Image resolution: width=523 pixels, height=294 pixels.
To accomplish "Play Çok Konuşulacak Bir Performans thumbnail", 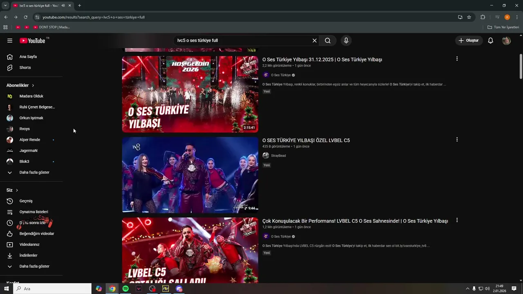I will click(x=190, y=250).
